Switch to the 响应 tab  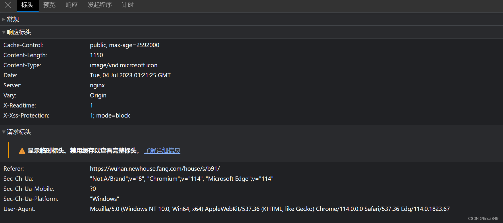click(71, 5)
